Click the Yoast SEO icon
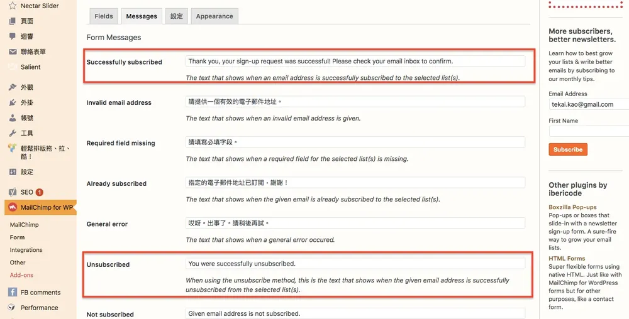 point(13,192)
